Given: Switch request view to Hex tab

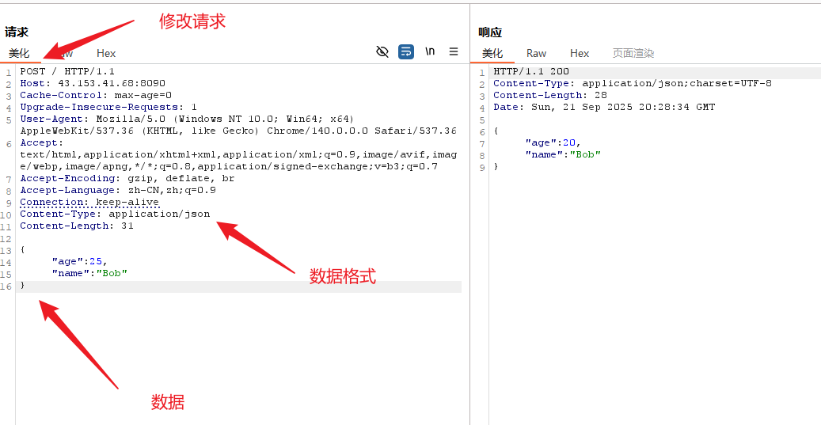Looking at the screenshot, I should pyautogui.click(x=106, y=53).
